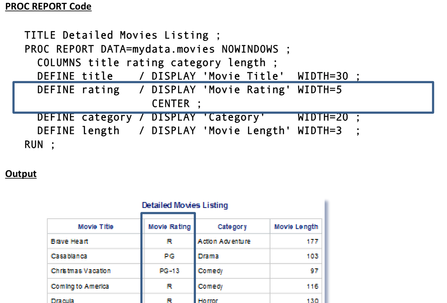
Task: Select the "Movie Length" column header
Action: coord(296,227)
